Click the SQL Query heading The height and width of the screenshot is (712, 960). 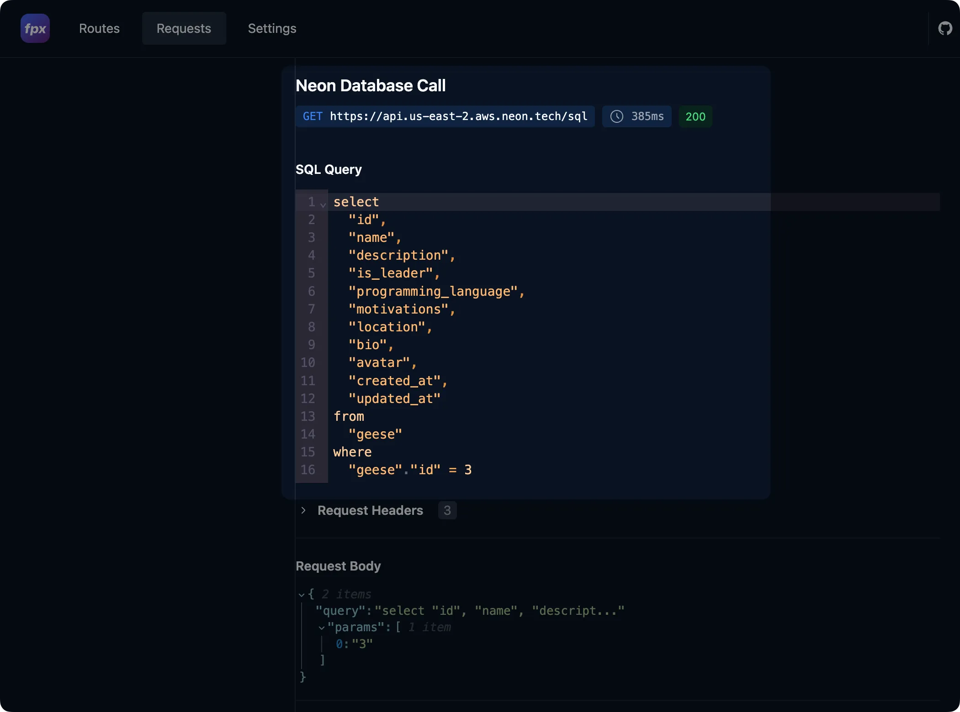(x=329, y=169)
